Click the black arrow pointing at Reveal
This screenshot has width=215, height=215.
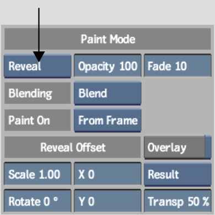(39, 35)
